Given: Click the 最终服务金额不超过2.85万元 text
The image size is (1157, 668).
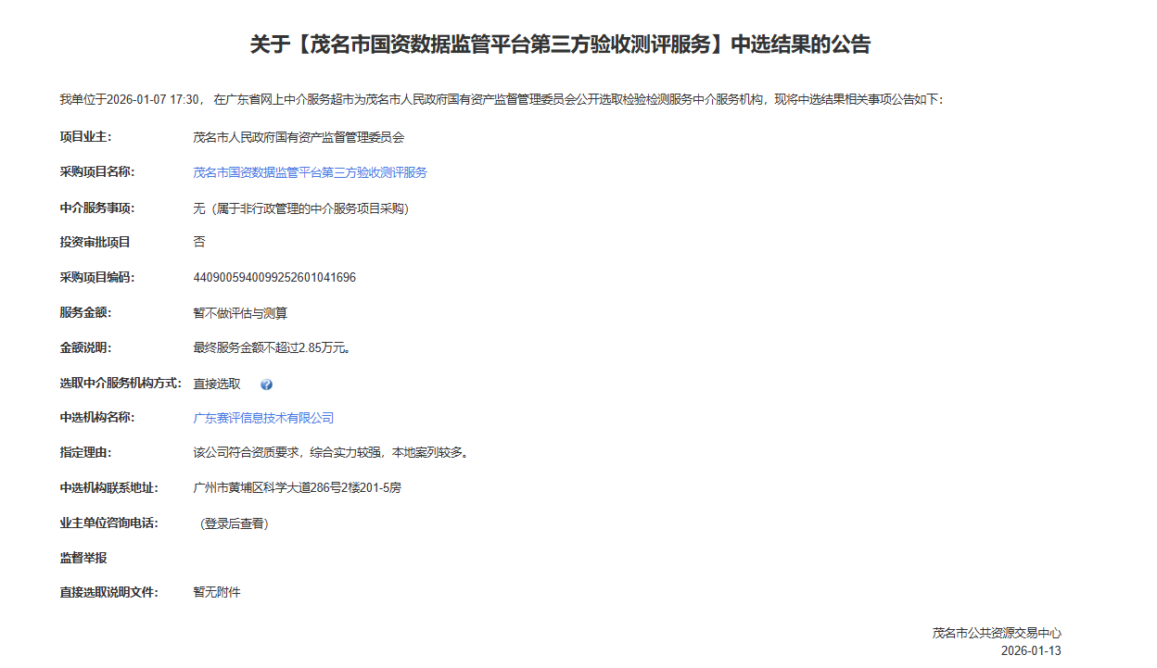Looking at the screenshot, I should click(x=271, y=348).
